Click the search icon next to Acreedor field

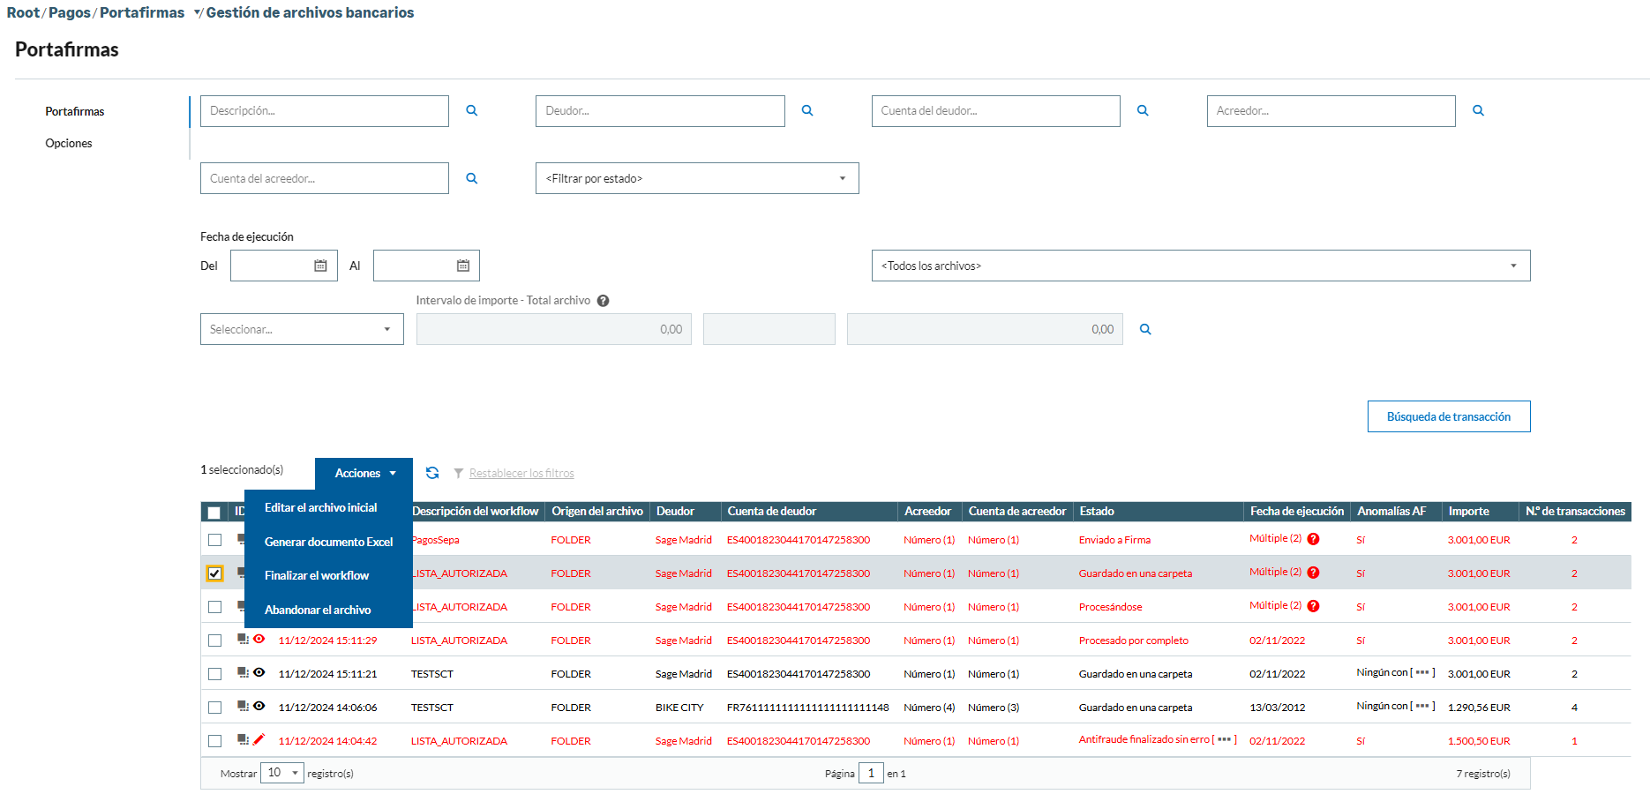click(x=1478, y=111)
